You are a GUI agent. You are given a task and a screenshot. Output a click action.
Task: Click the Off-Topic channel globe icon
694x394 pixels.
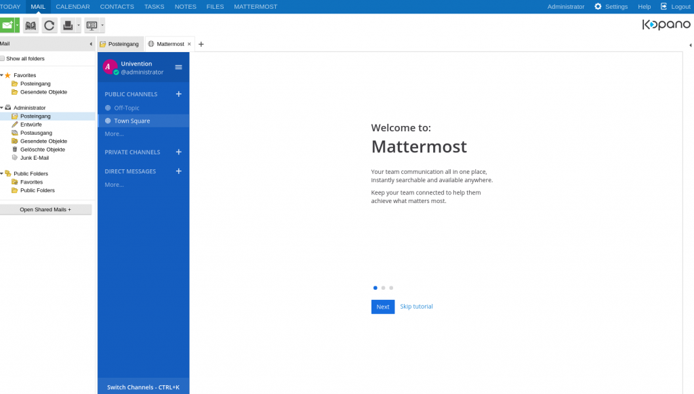[108, 108]
